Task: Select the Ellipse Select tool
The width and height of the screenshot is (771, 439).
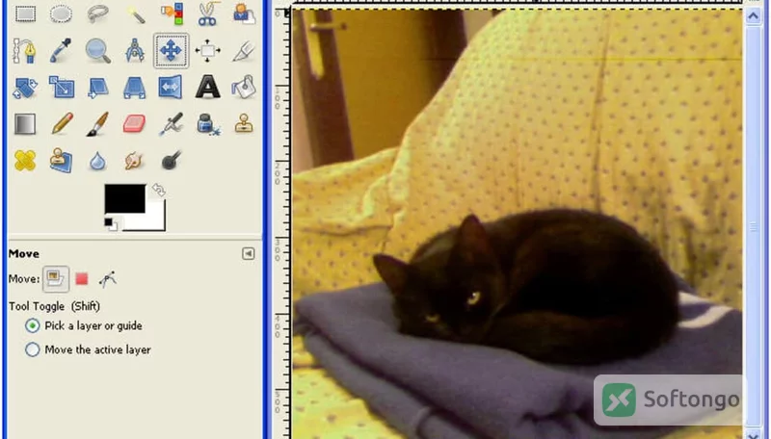Action: click(61, 13)
